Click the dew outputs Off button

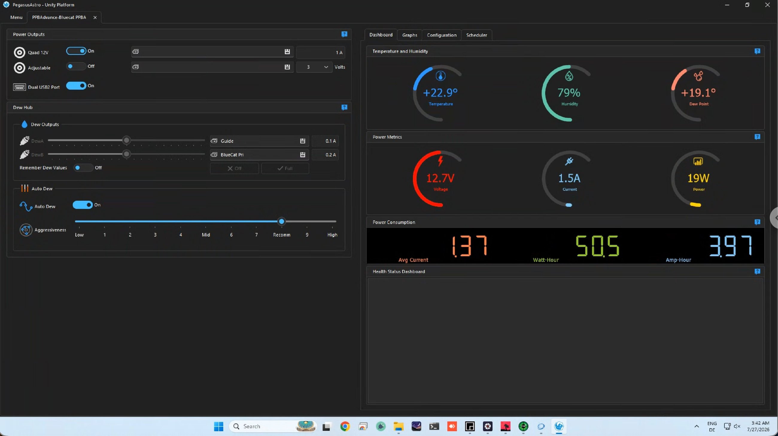tap(234, 168)
